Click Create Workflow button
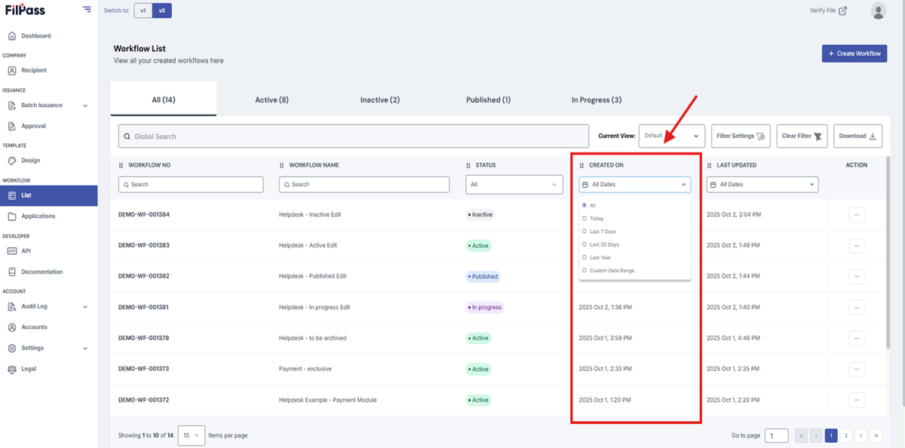Image resolution: width=905 pixels, height=448 pixels. pos(854,54)
